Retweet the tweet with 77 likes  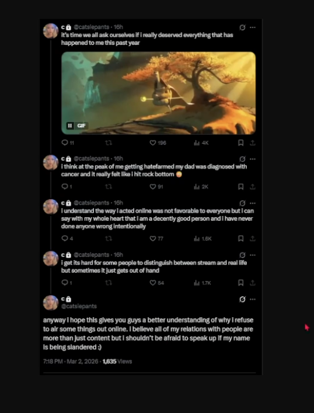(109, 239)
